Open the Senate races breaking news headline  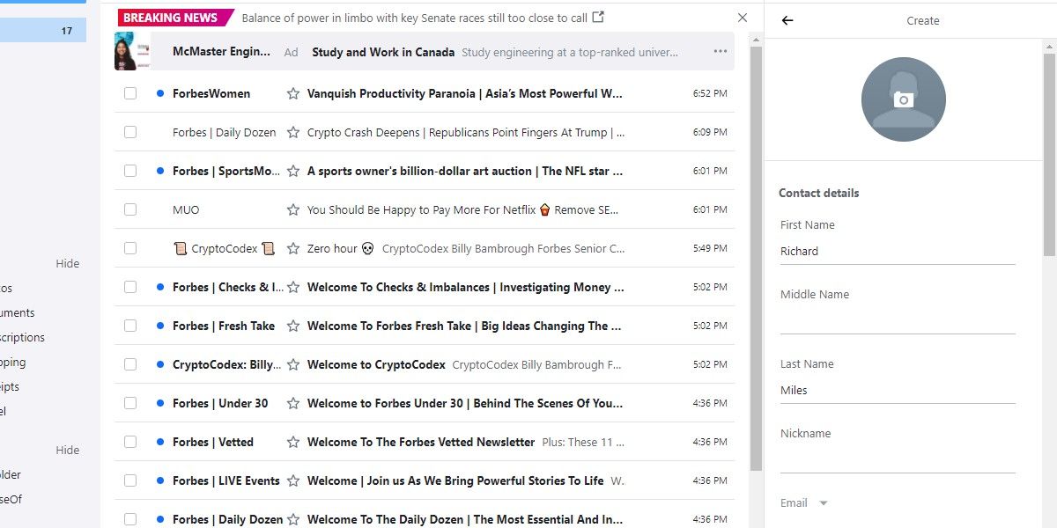(x=414, y=17)
